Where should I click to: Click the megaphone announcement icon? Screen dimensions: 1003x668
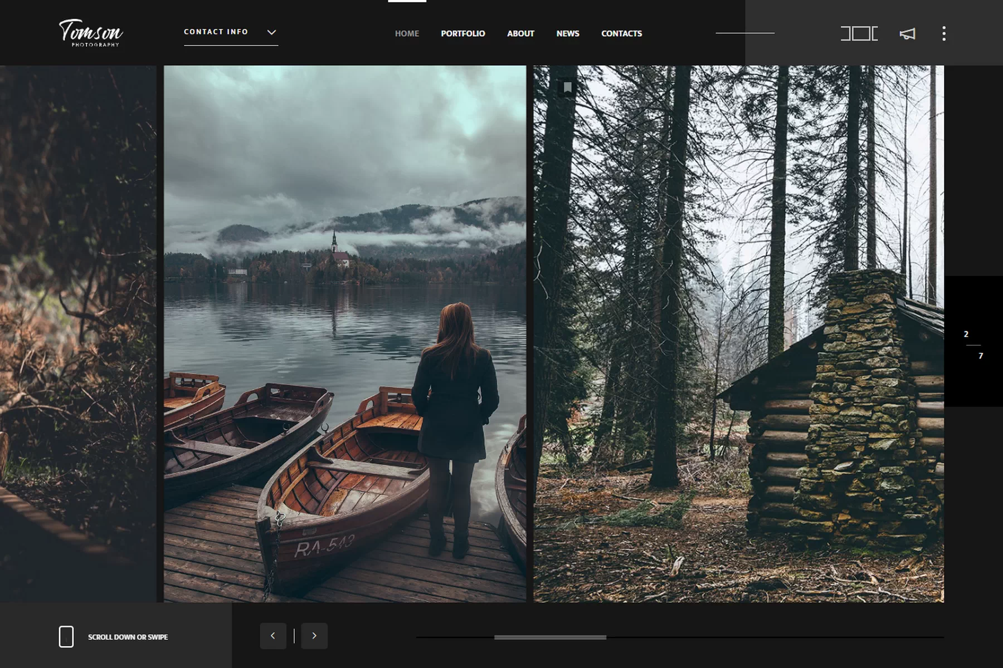tap(907, 34)
